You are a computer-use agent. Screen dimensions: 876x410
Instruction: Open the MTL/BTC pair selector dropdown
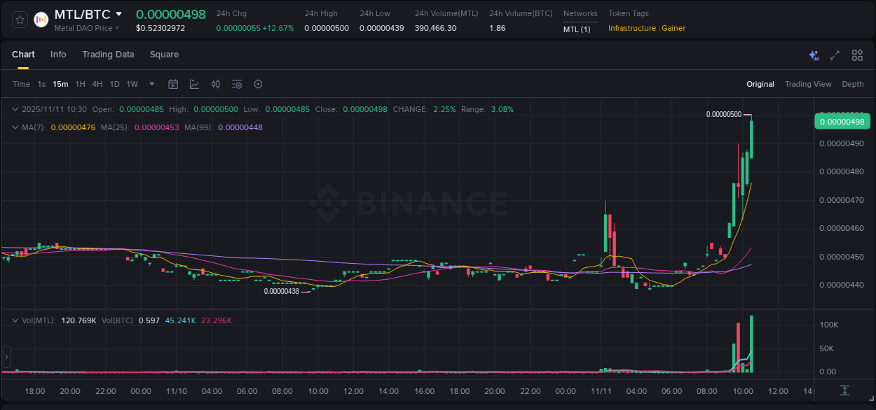point(119,13)
